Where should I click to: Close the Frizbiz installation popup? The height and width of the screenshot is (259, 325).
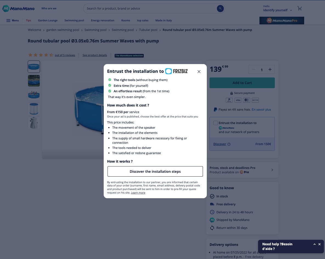199,71
